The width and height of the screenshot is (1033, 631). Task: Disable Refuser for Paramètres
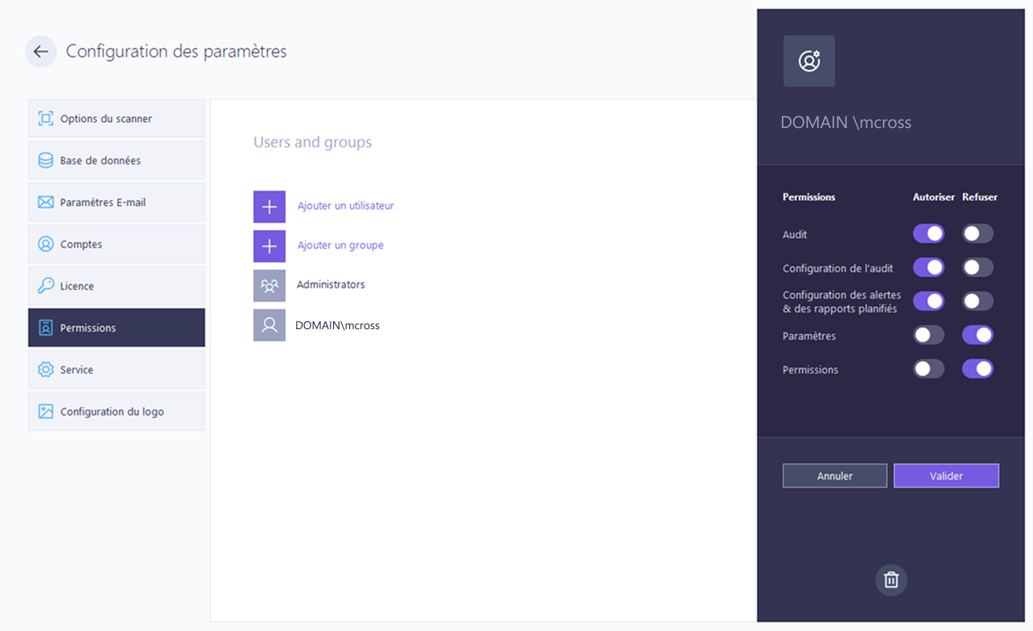click(x=977, y=335)
